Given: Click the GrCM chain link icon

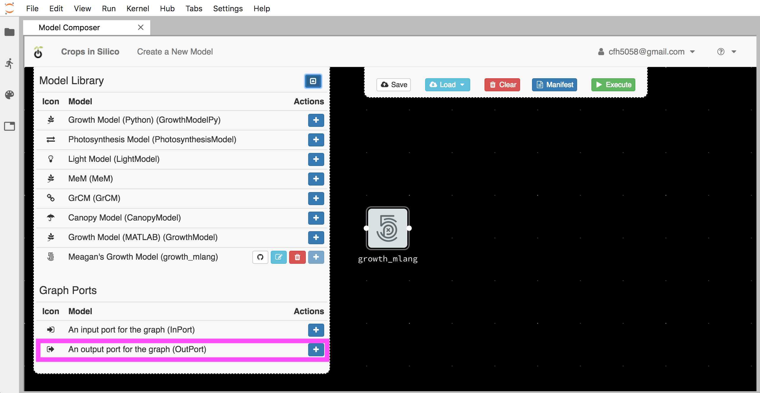Looking at the screenshot, I should pyautogui.click(x=51, y=198).
